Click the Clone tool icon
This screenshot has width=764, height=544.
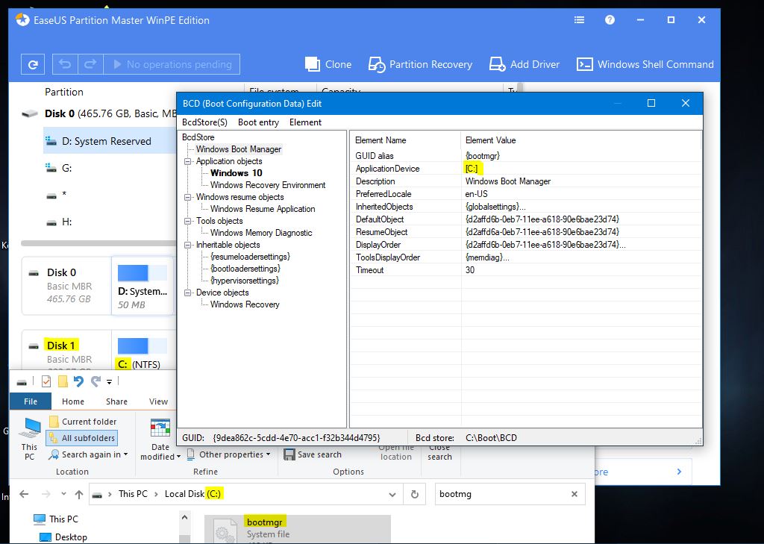pos(313,64)
